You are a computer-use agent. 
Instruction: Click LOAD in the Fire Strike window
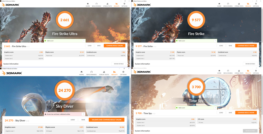(x=221, y=46)
